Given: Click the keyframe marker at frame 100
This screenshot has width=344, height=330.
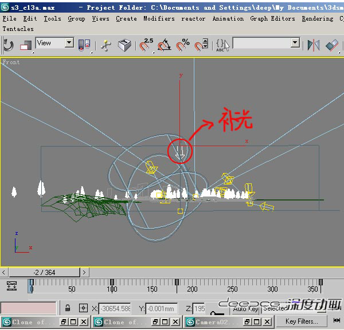Looking at the screenshot, I should coord(112,282).
